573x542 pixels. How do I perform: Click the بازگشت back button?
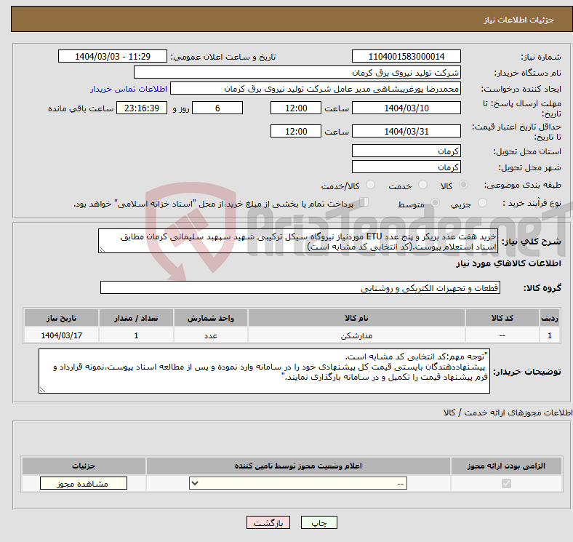tap(269, 522)
